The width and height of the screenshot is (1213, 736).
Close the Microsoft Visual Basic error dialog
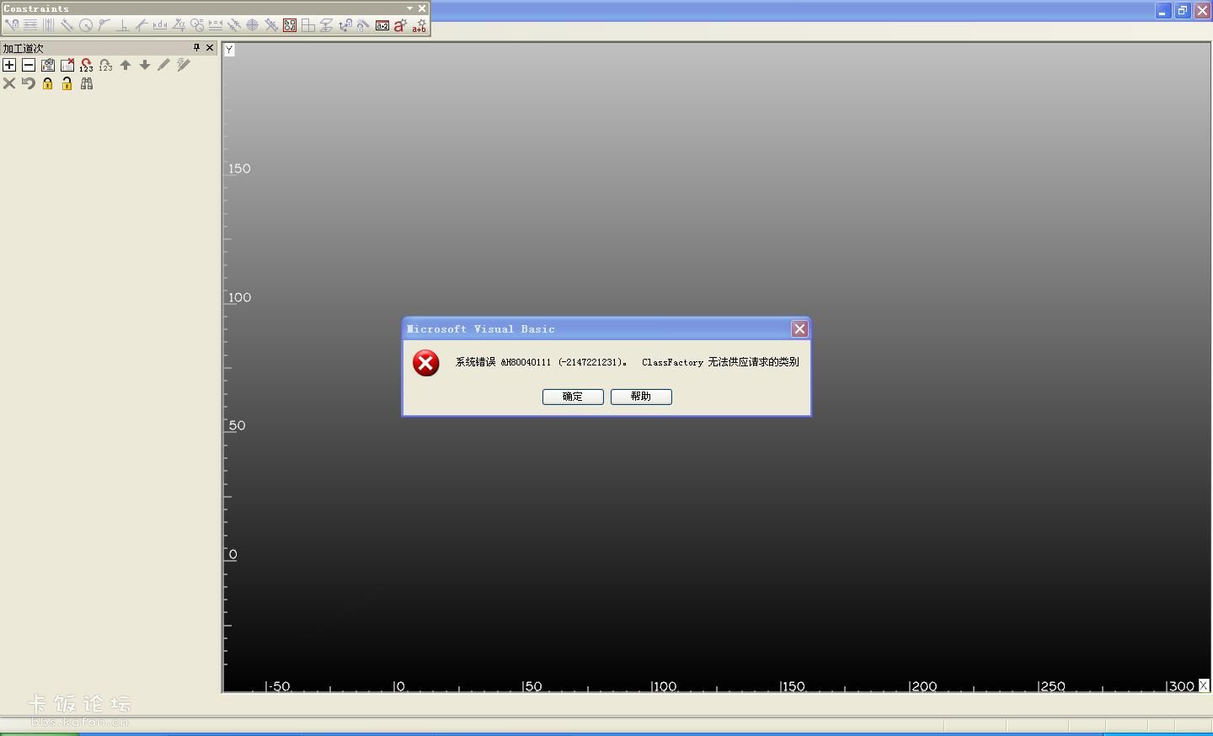coord(799,329)
